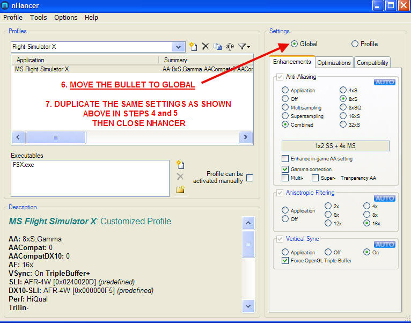This screenshot has height=323, width=411.
Task: Choose Multisampling anti-aliasing mode
Action: tap(285, 107)
